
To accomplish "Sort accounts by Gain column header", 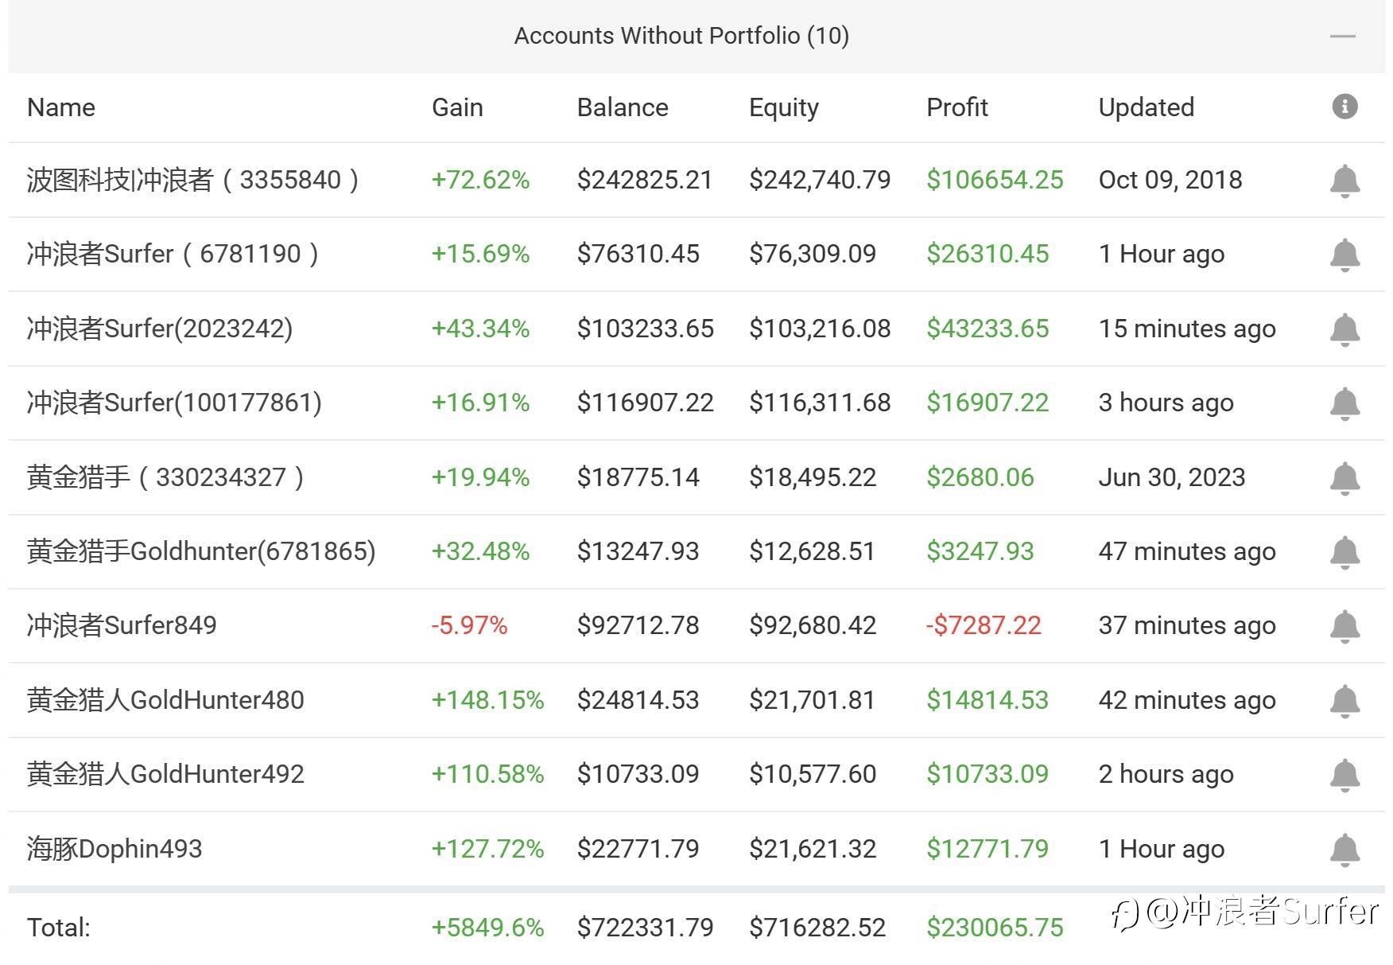I will [x=457, y=107].
